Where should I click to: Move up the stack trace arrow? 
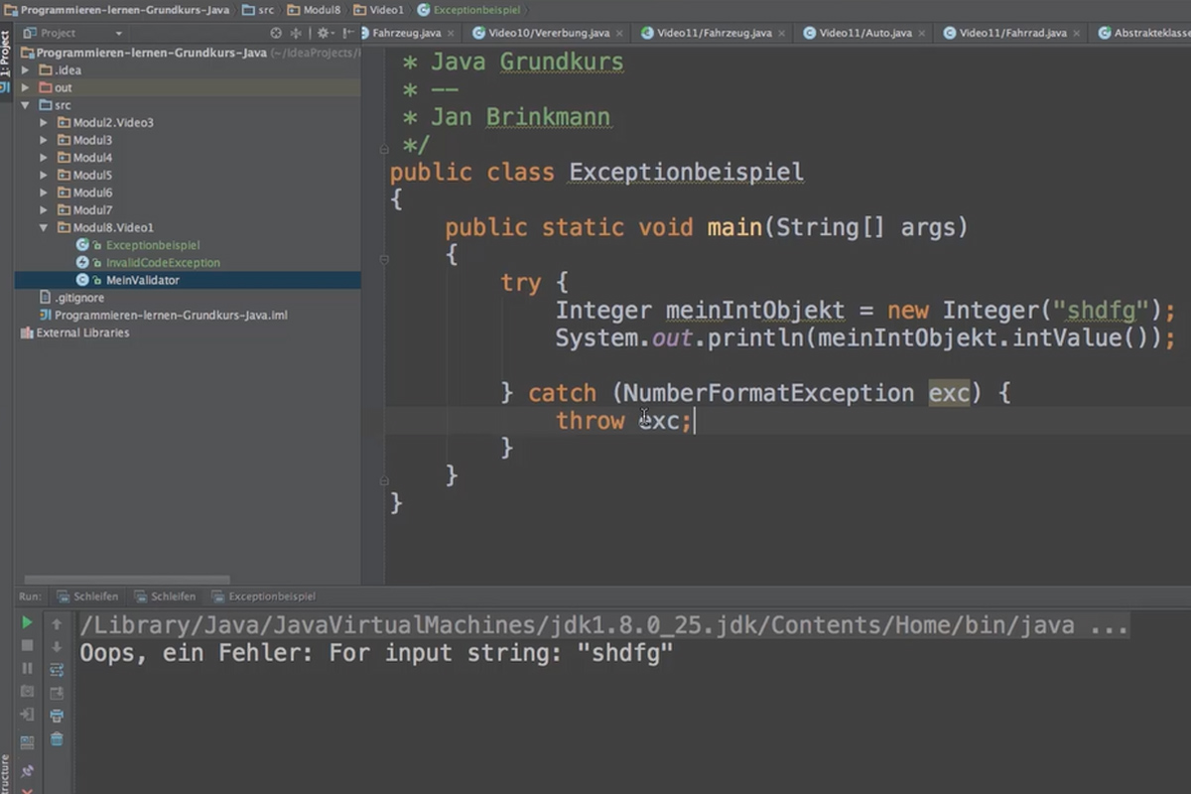[57, 623]
